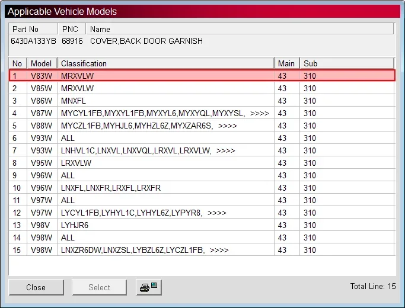Screen dimensions: 405x308
Task: Select model V88W in row 5
Action: tap(42, 126)
